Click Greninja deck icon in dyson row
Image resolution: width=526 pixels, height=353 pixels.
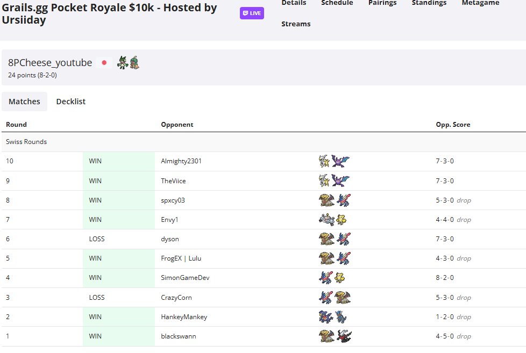pyautogui.click(x=344, y=239)
